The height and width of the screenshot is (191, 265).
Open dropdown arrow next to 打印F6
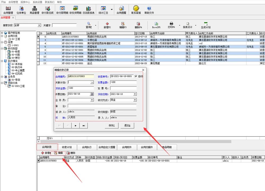click(x=179, y=25)
